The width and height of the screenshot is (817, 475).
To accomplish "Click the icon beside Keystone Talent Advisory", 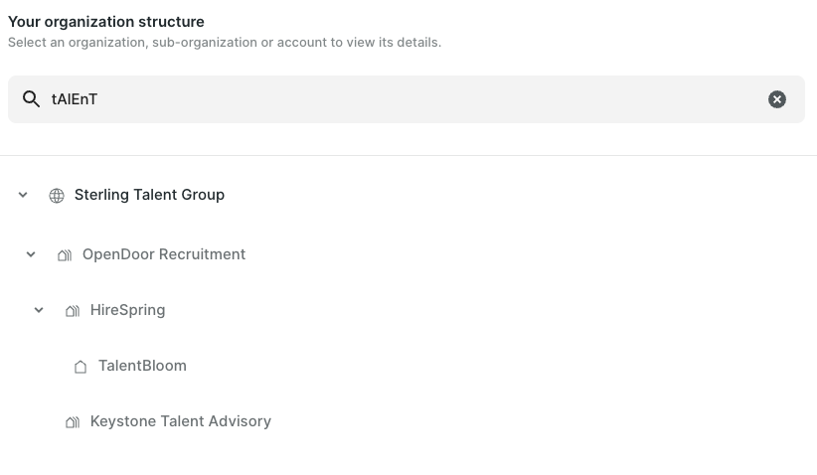I will [x=73, y=422].
